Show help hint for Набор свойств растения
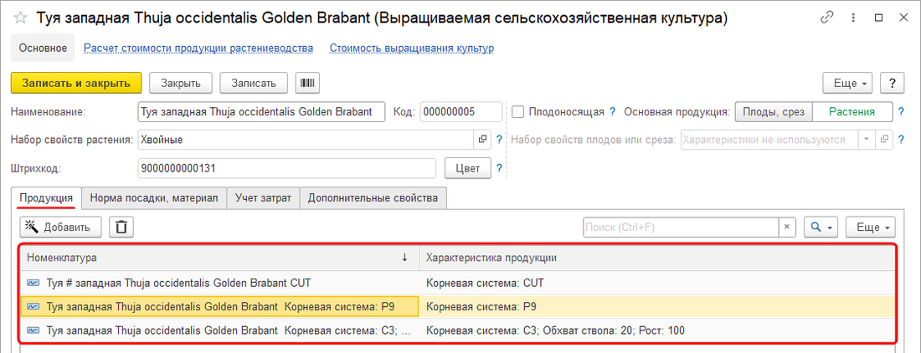 [x=499, y=140]
